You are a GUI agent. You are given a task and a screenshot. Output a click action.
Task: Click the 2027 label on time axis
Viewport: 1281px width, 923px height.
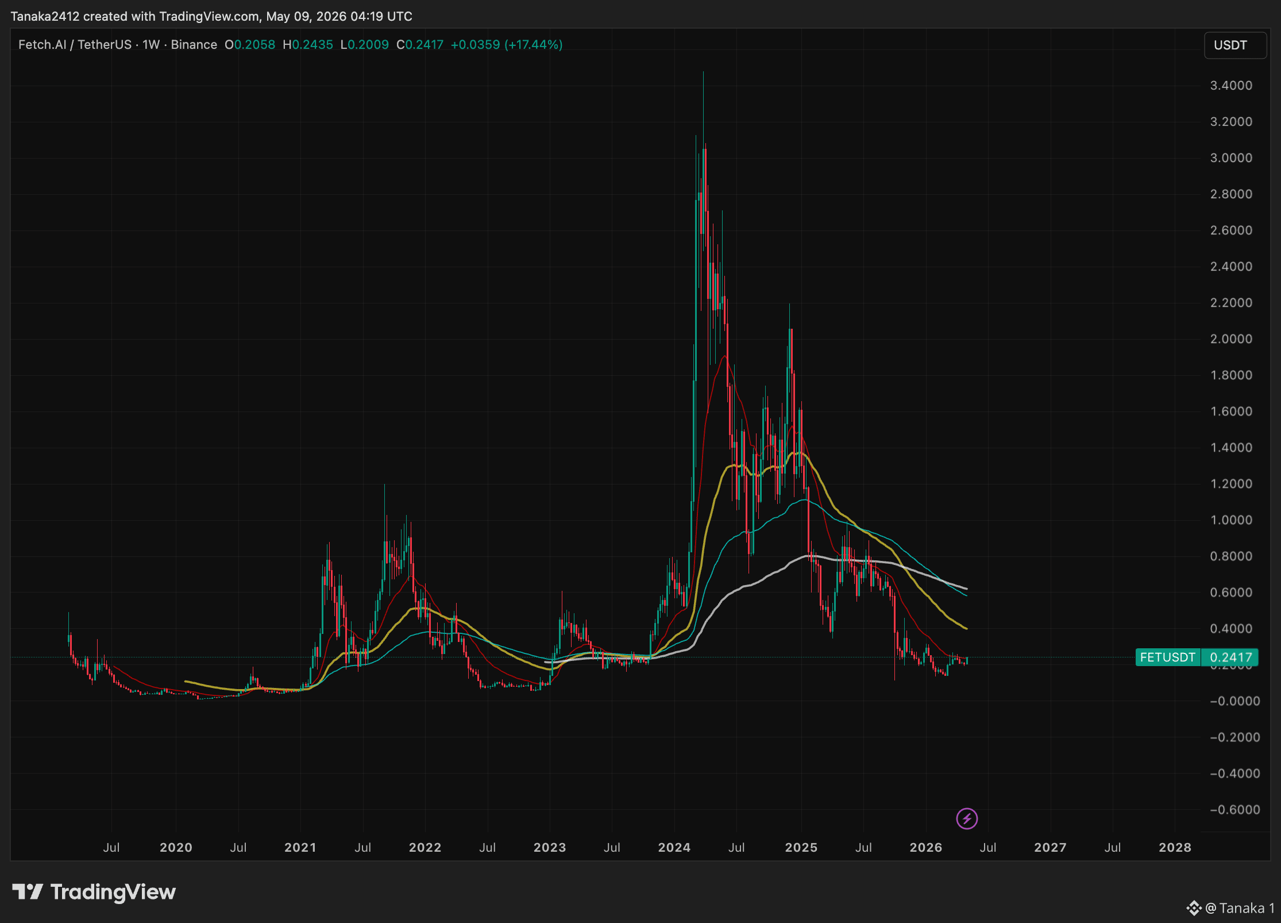pyautogui.click(x=1051, y=848)
